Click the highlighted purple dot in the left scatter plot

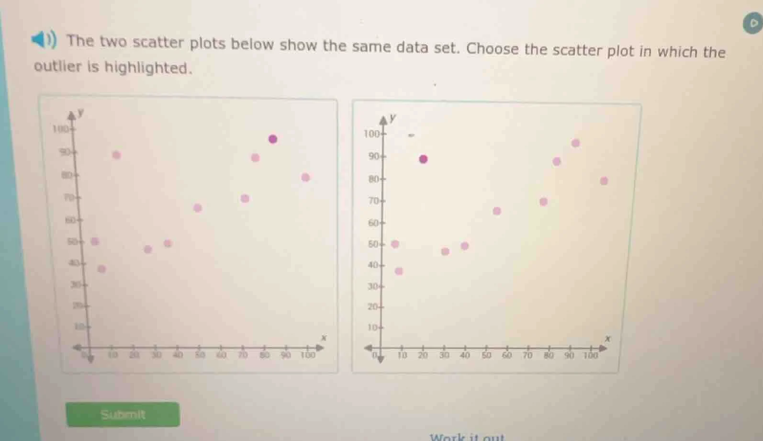pos(273,140)
